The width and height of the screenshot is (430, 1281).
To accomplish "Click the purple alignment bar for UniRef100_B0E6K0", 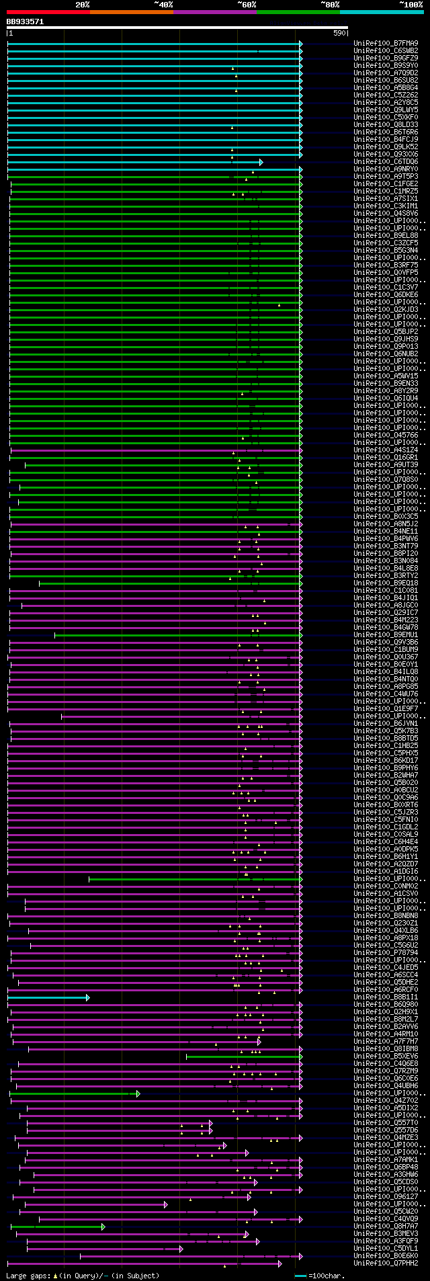I will pos(191,1256).
